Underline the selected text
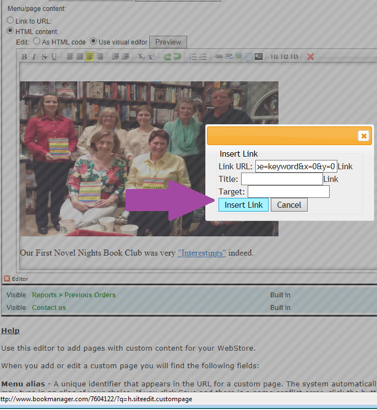Viewport: 377px width, 410px height. (x=54, y=57)
